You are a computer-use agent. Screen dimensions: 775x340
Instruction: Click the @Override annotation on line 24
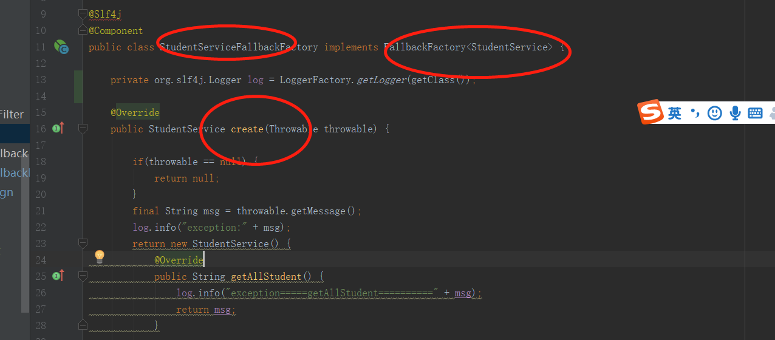click(x=179, y=260)
